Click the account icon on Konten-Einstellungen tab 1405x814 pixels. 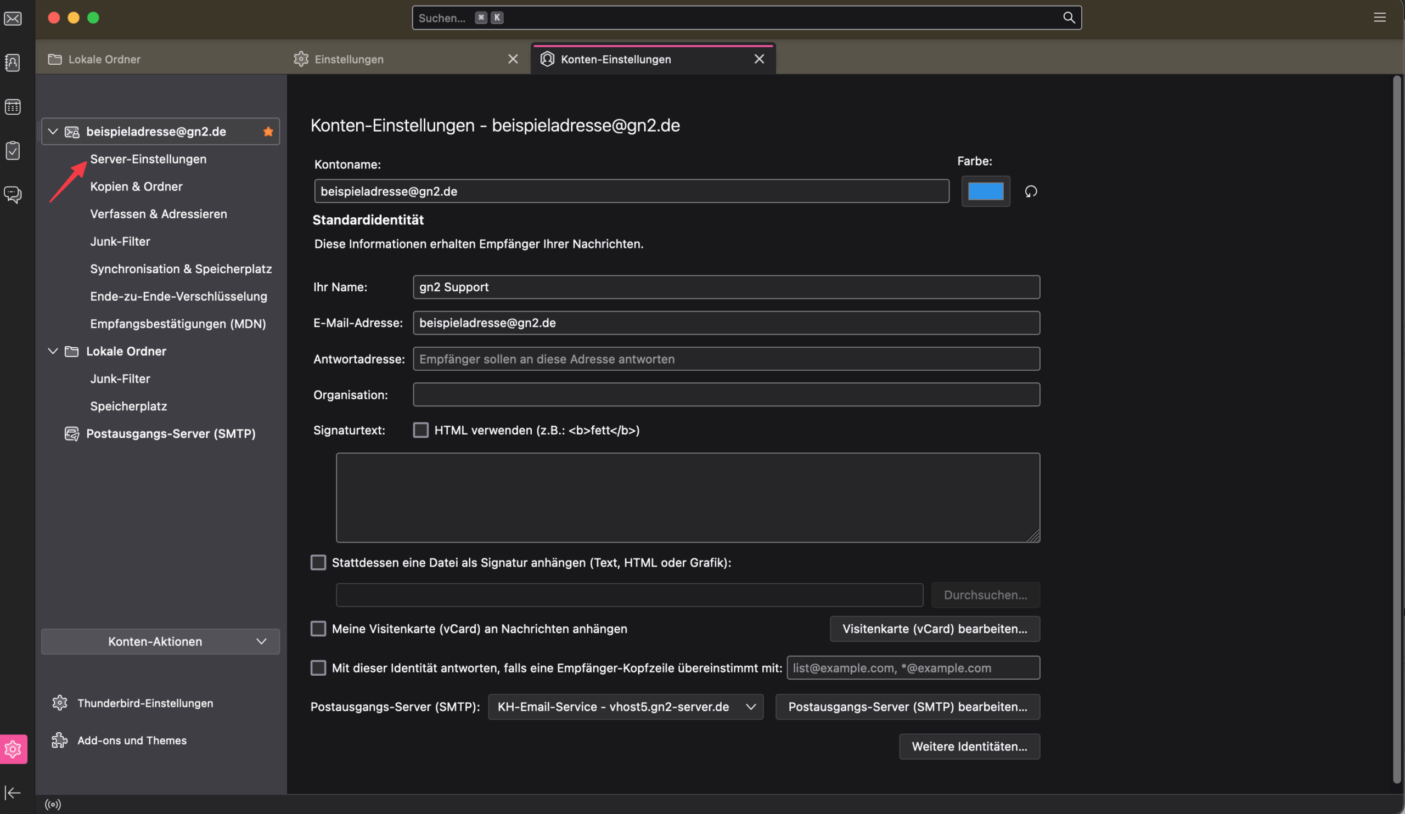click(x=548, y=59)
